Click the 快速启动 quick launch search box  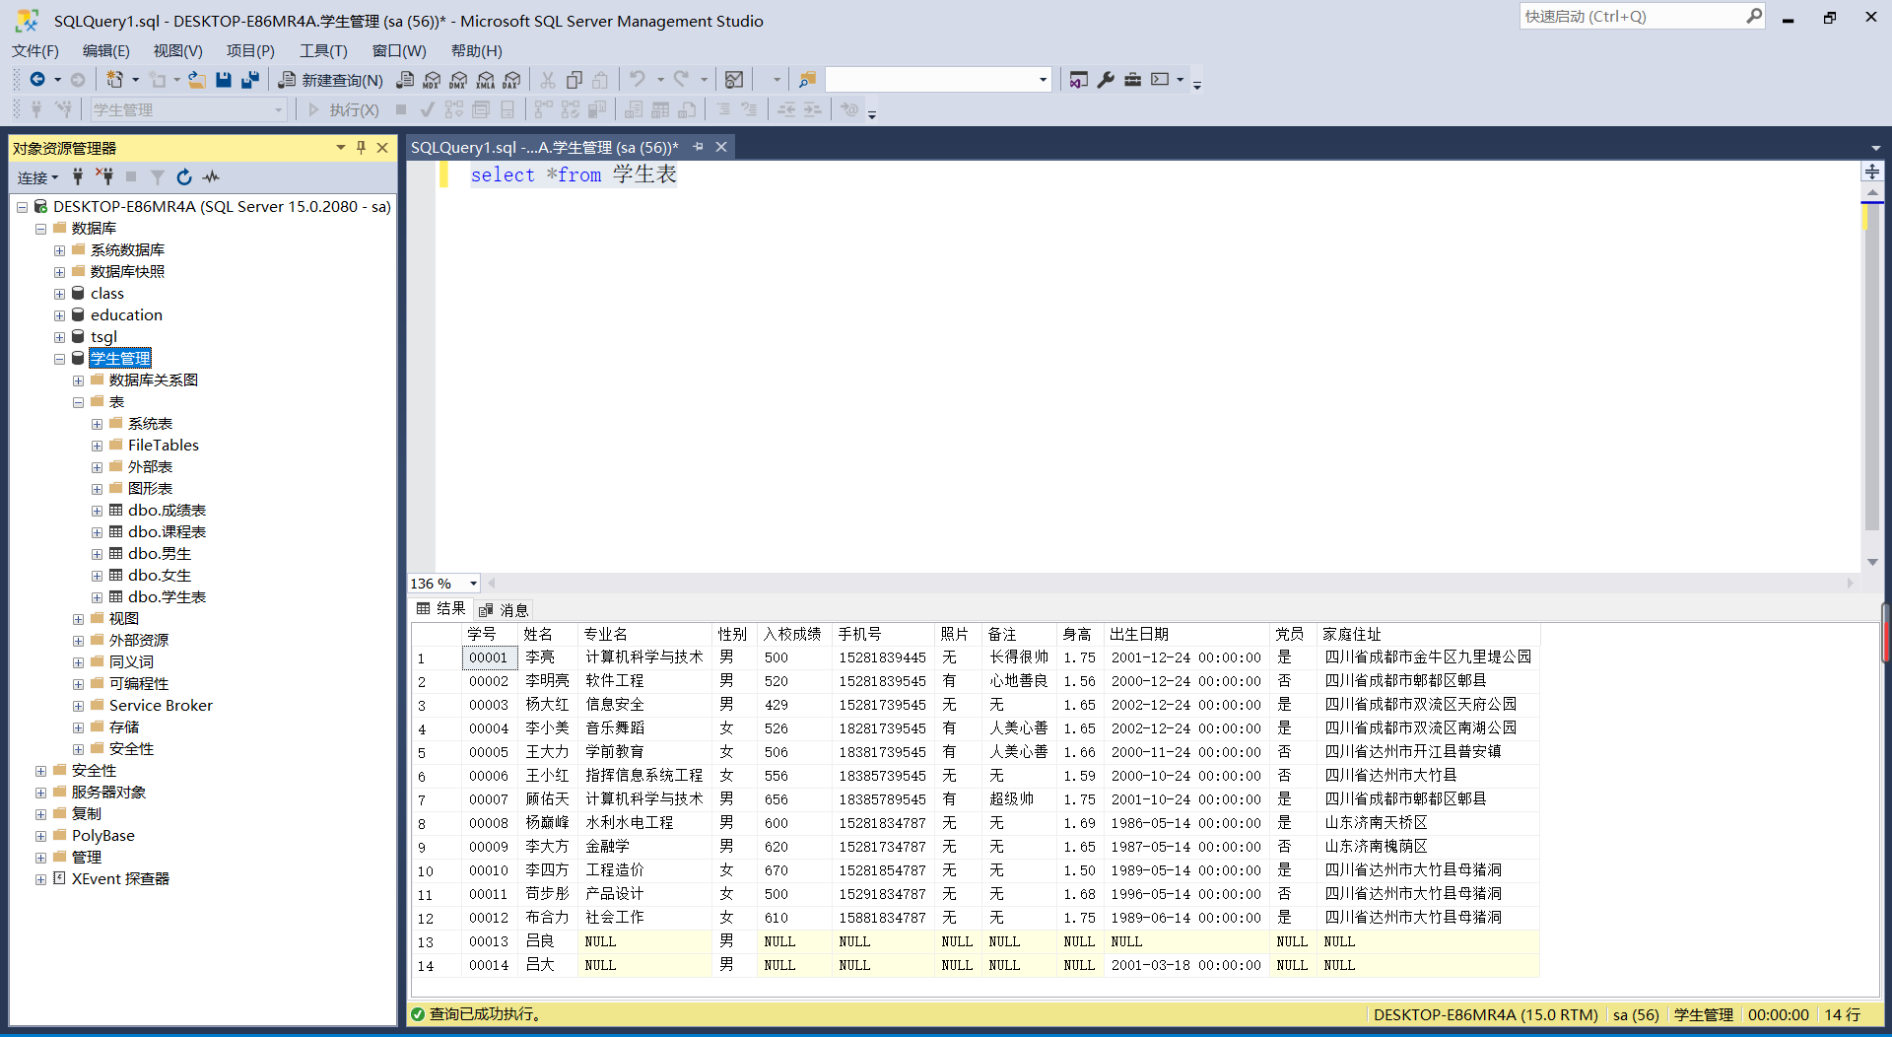point(1643,17)
